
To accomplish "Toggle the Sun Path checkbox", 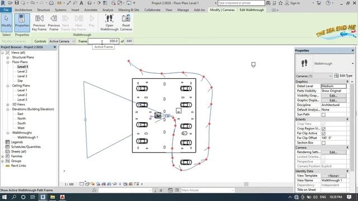I will (x=323, y=114).
